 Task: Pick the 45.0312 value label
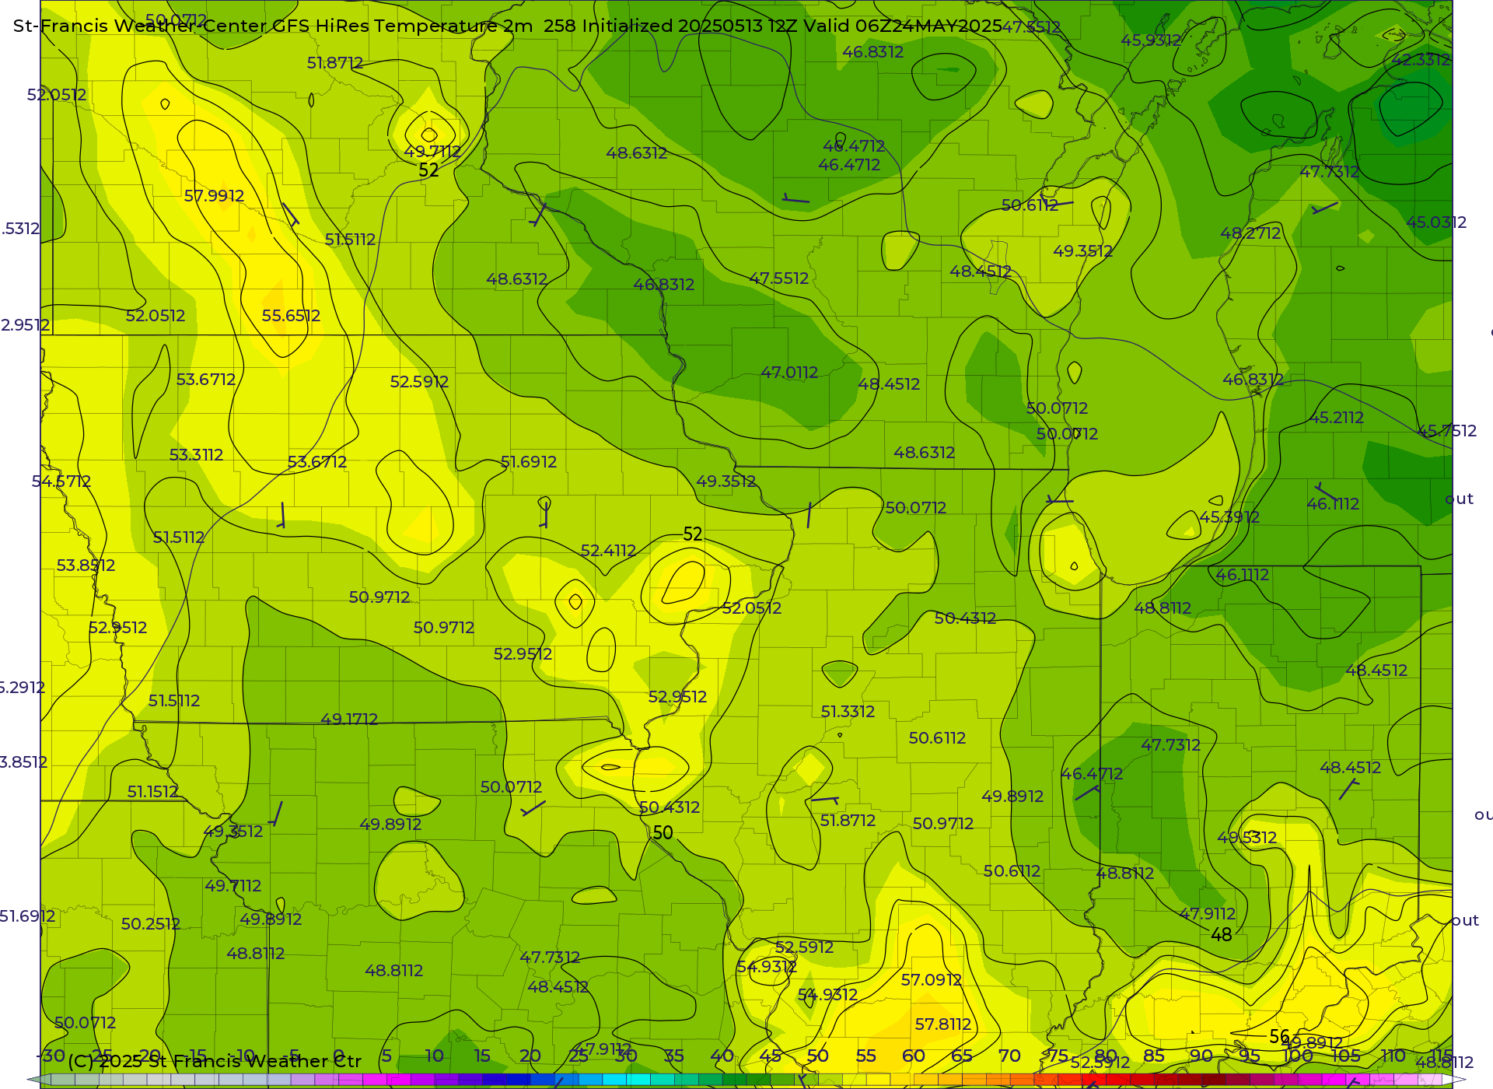pyautogui.click(x=1436, y=222)
